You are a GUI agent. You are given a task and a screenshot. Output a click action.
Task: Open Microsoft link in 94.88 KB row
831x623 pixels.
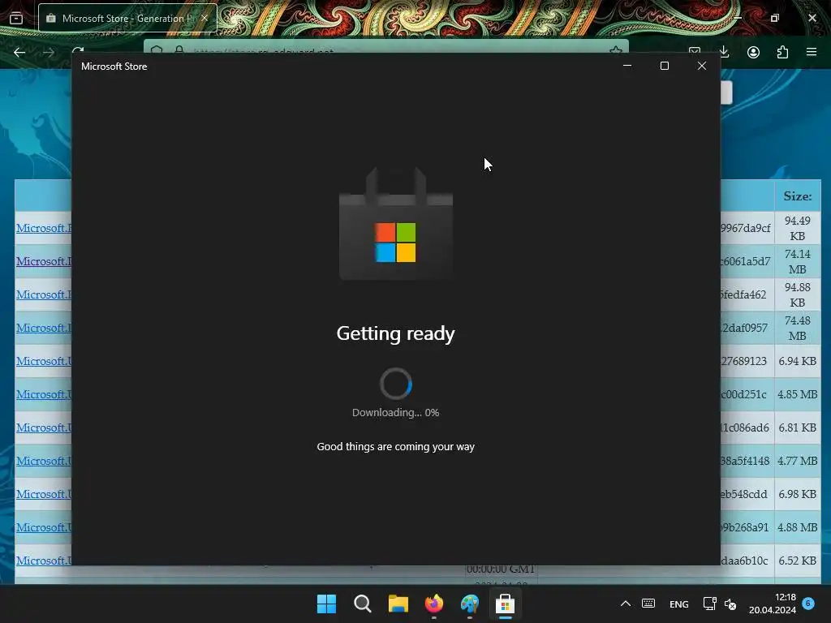tap(44, 294)
